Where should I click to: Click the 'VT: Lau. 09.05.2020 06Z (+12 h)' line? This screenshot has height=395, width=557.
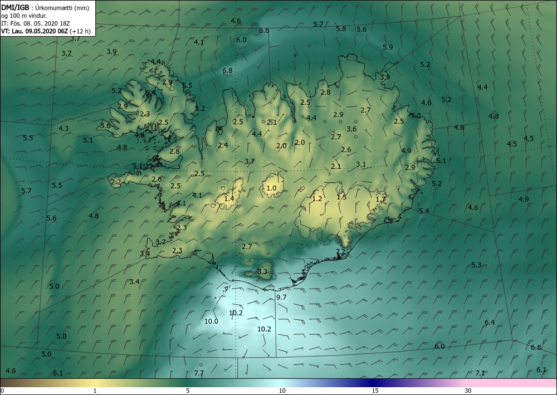click(46, 31)
